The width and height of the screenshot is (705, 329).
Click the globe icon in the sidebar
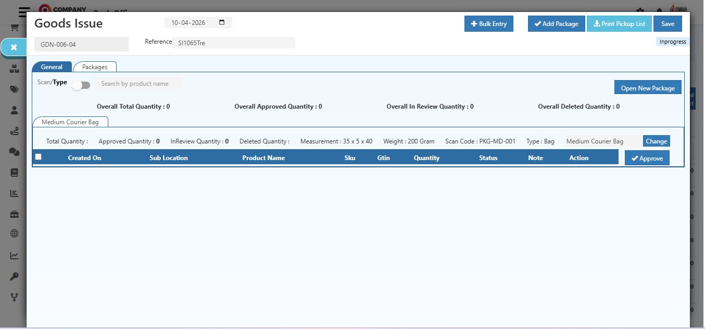15,234
